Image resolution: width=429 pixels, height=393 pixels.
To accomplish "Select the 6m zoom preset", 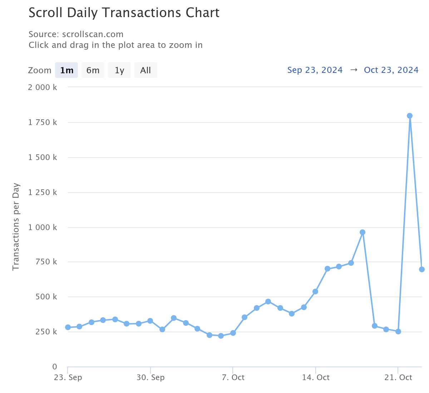I will pyautogui.click(x=93, y=70).
